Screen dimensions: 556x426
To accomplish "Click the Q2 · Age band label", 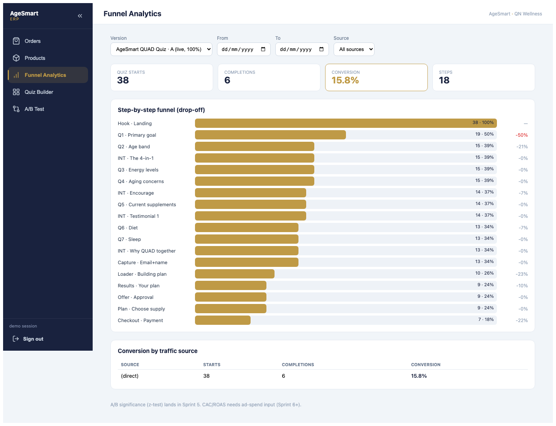I will [134, 146].
